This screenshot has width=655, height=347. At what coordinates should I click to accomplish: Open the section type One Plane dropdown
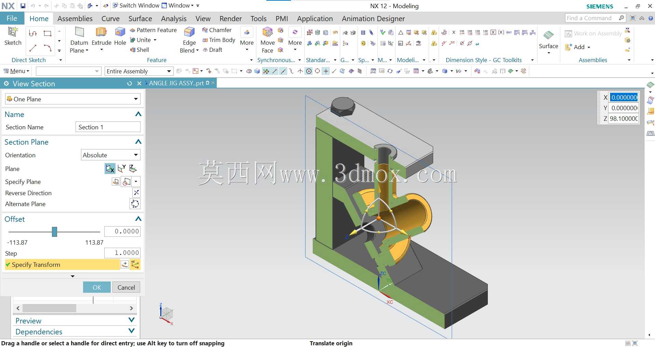coord(72,99)
